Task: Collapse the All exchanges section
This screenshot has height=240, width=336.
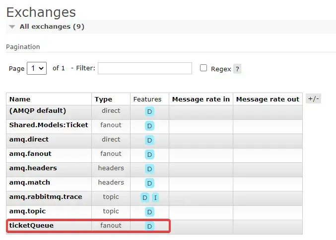Action: tap(12, 27)
